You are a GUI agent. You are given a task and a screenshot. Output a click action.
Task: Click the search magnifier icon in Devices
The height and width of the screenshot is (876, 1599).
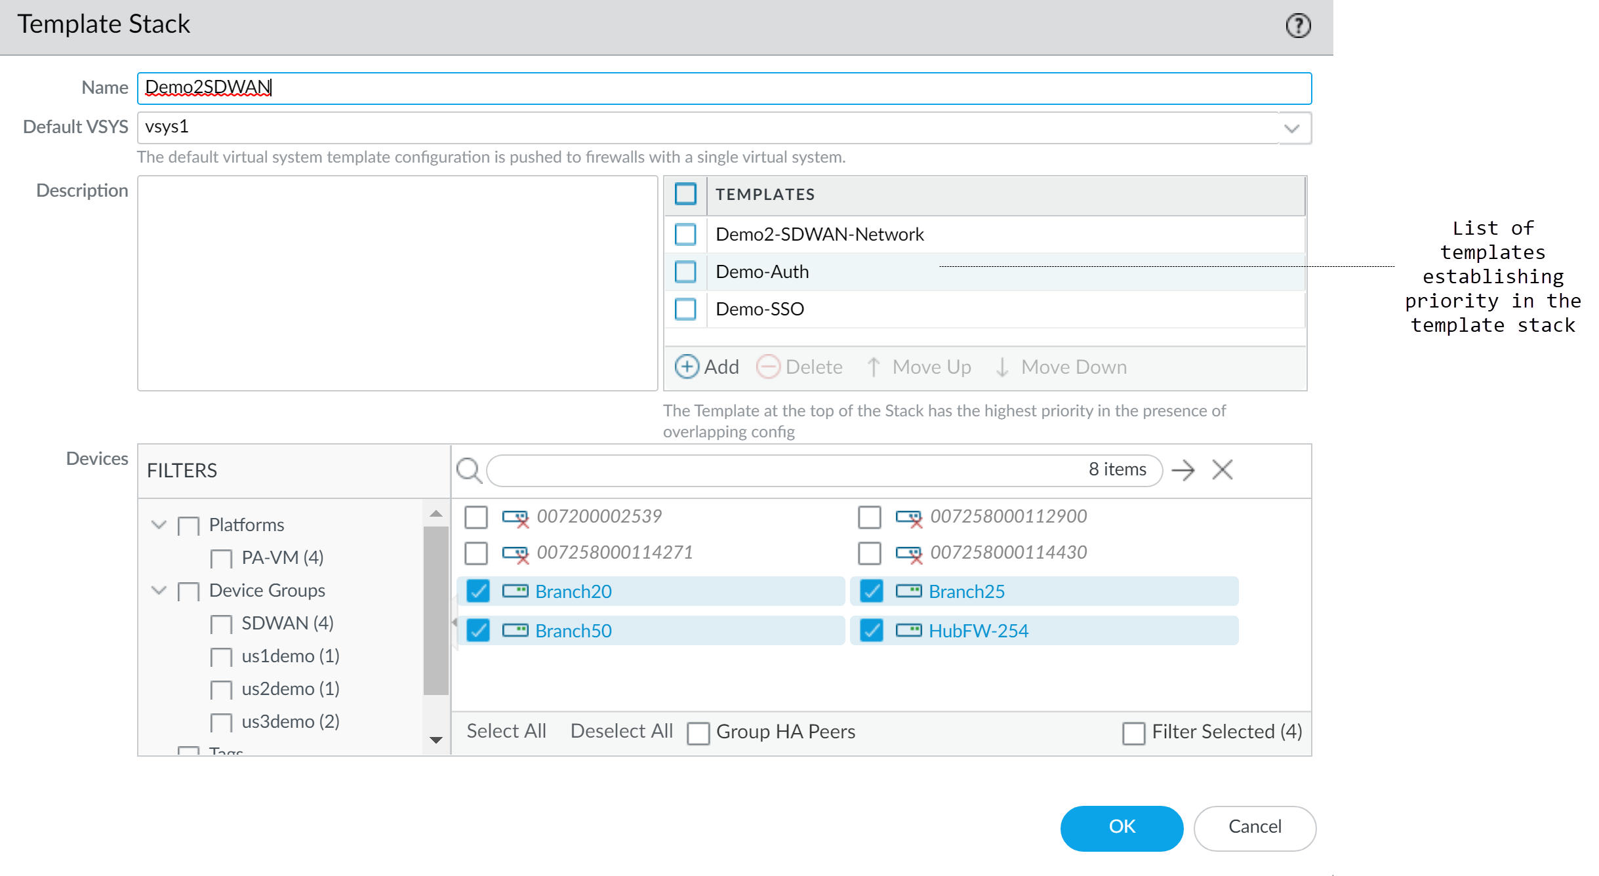pyautogui.click(x=469, y=470)
